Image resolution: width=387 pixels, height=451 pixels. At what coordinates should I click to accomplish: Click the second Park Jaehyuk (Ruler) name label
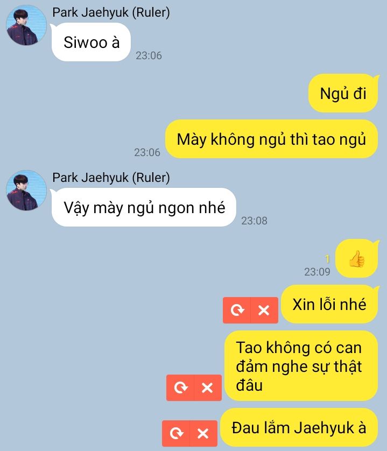(x=111, y=178)
